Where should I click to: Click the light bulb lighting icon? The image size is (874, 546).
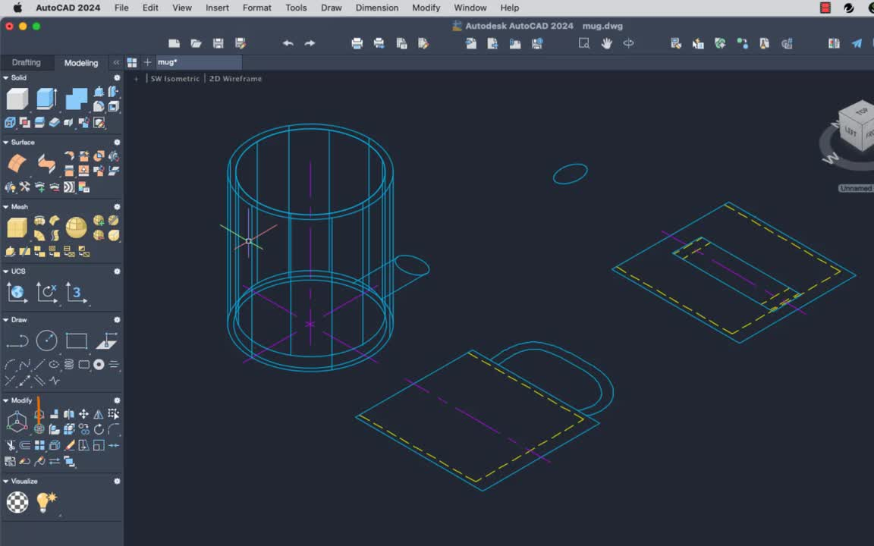[x=47, y=502]
